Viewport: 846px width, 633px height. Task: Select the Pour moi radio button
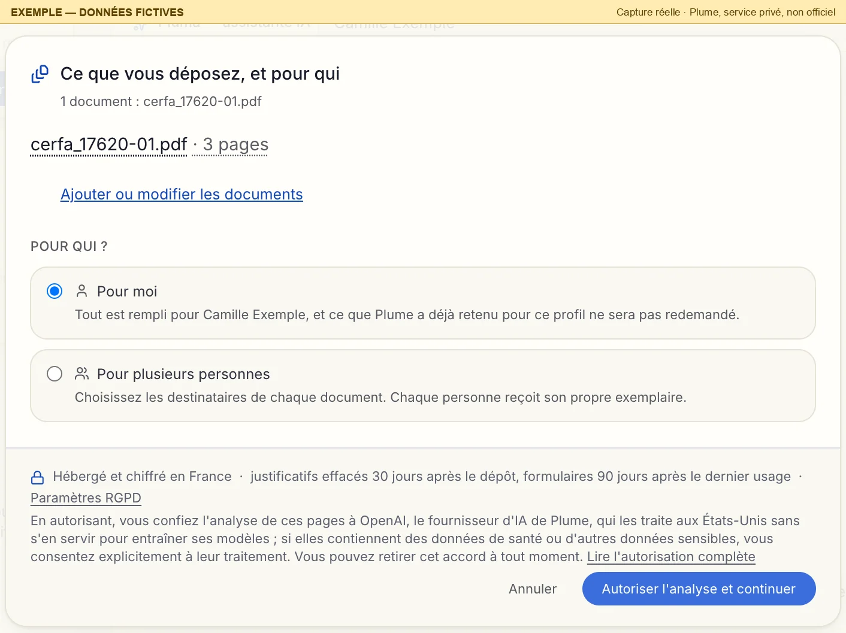55,291
